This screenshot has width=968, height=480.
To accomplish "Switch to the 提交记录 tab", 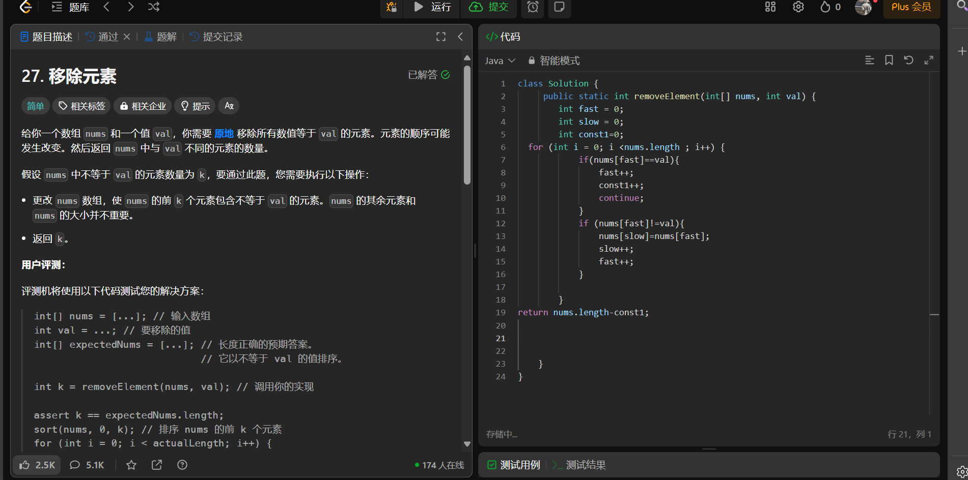I will click(216, 37).
